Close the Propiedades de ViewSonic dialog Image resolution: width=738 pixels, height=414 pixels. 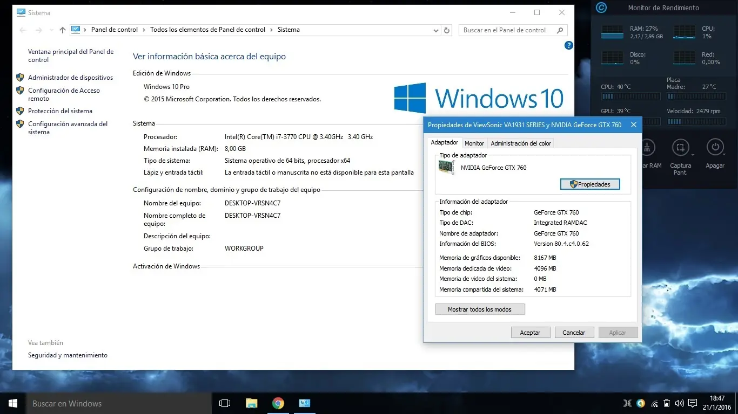(x=633, y=125)
